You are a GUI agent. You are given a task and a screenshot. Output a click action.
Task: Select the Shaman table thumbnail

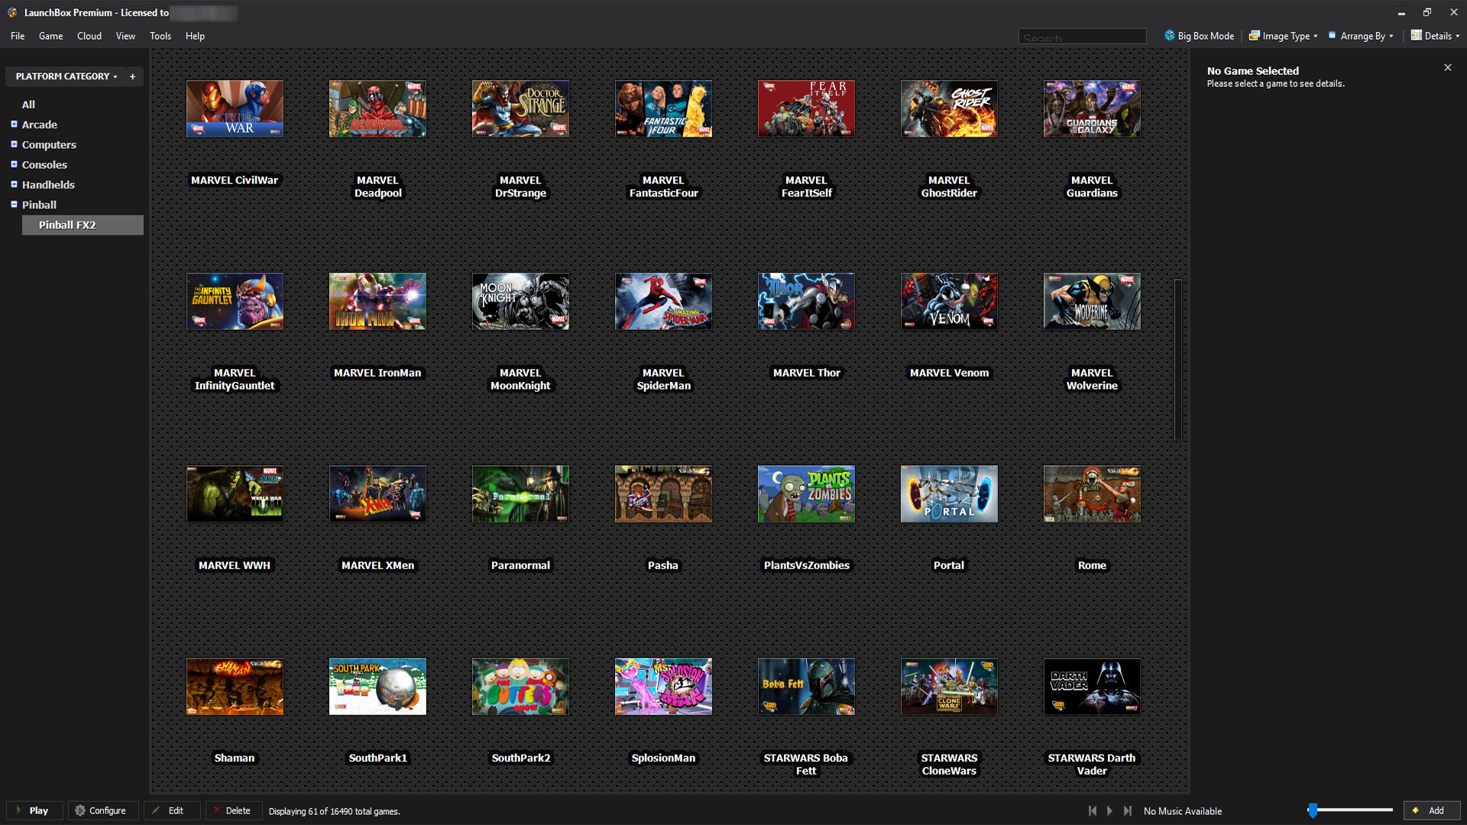(x=235, y=687)
